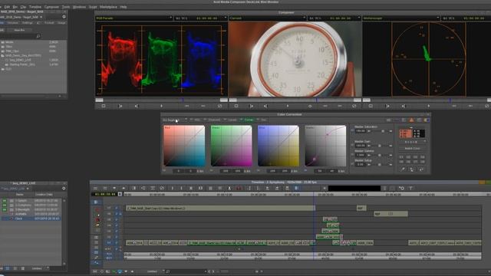Enable the Channels tab checkbox
Image resolution: width=491 pixels, height=276 pixels.
206,120
